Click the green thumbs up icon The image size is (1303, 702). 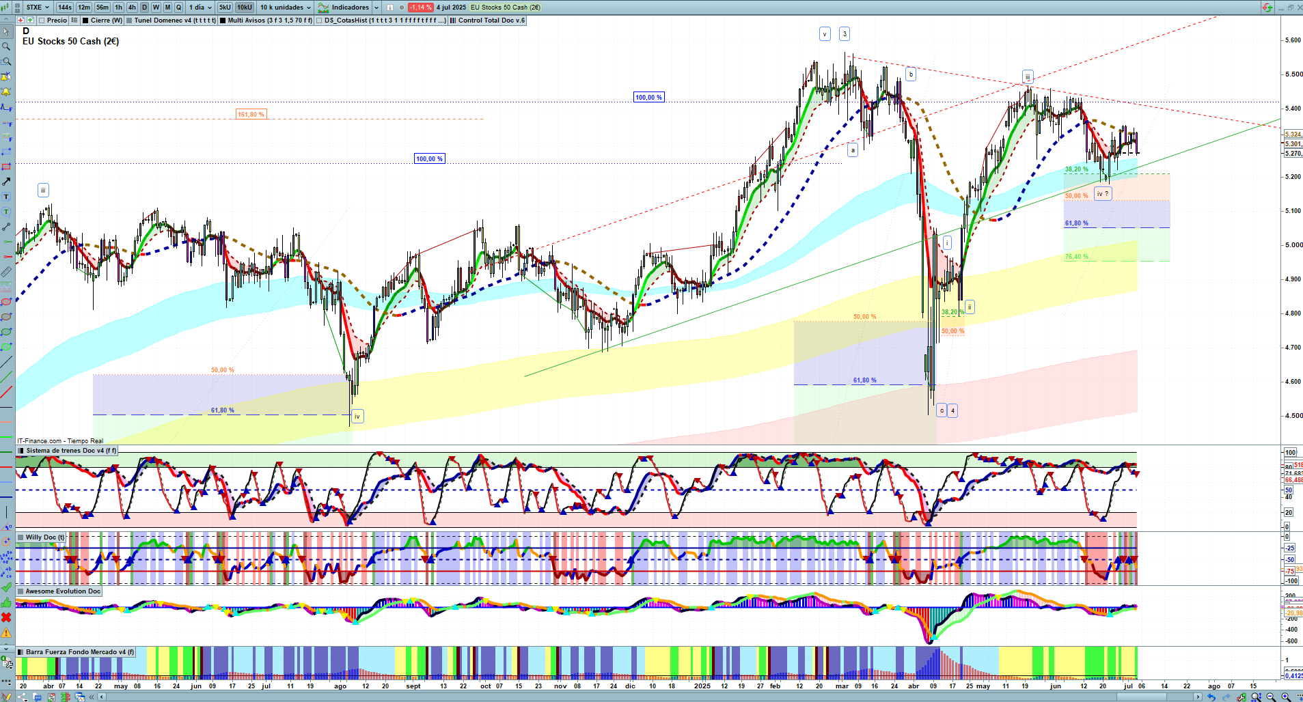coord(6,602)
